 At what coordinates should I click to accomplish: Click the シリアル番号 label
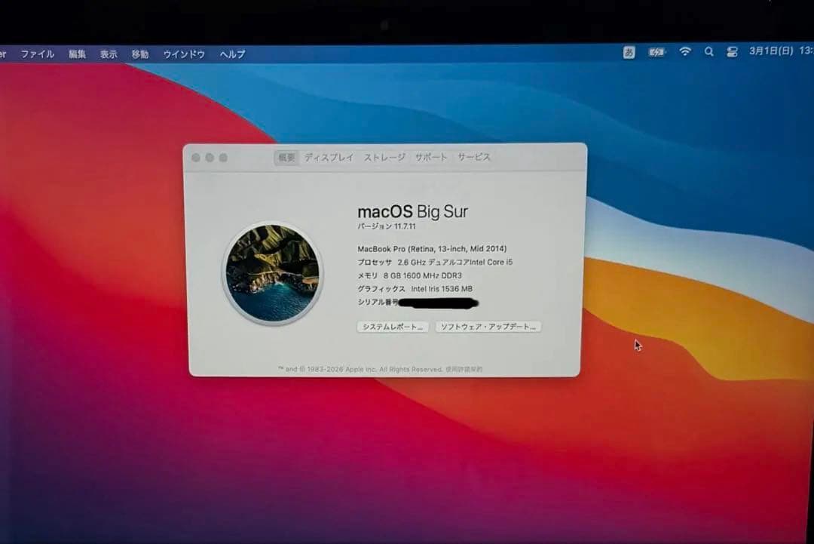(378, 303)
